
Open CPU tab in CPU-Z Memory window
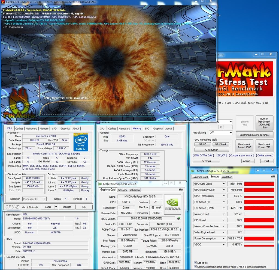click(x=102, y=128)
